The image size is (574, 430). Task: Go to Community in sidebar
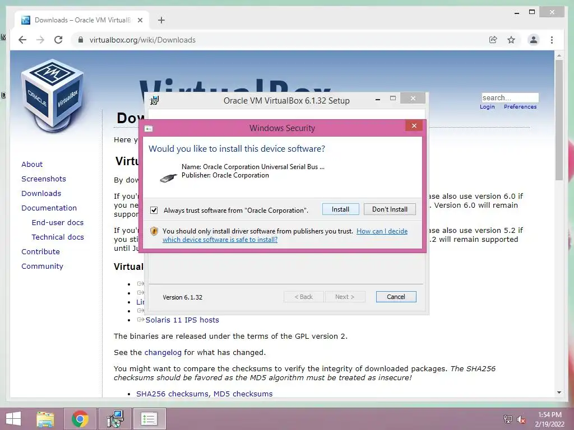click(42, 267)
